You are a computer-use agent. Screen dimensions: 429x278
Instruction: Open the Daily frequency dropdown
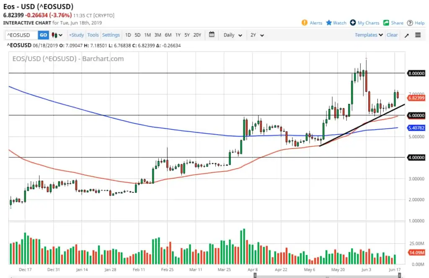[233, 35]
